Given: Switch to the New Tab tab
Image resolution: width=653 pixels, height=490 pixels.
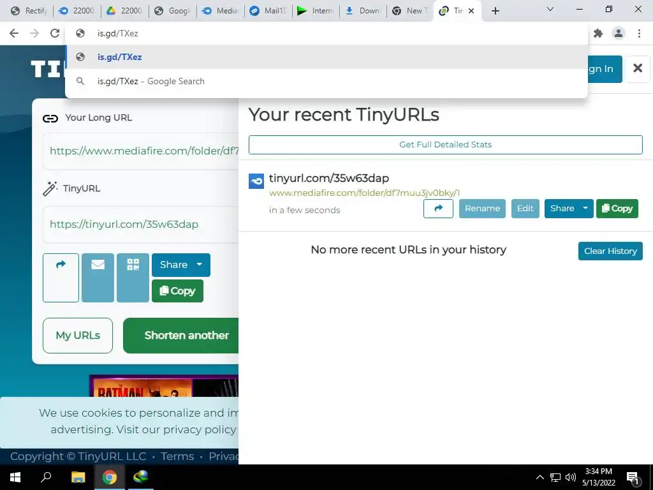Looking at the screenshot, I should (x=411, y=11).
